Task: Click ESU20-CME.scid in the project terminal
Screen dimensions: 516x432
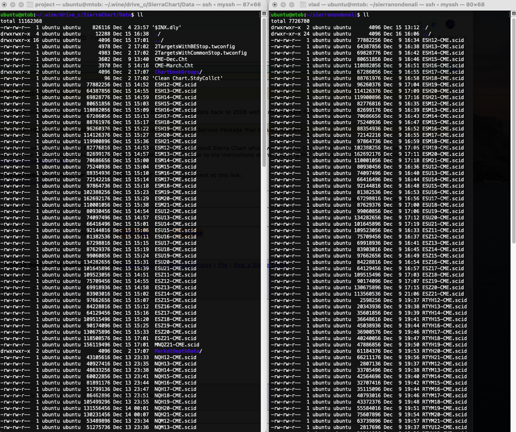Action: pos(176,262)
